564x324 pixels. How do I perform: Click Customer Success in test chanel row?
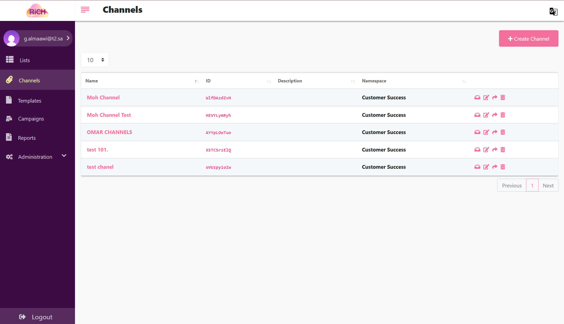coord(384,167)
